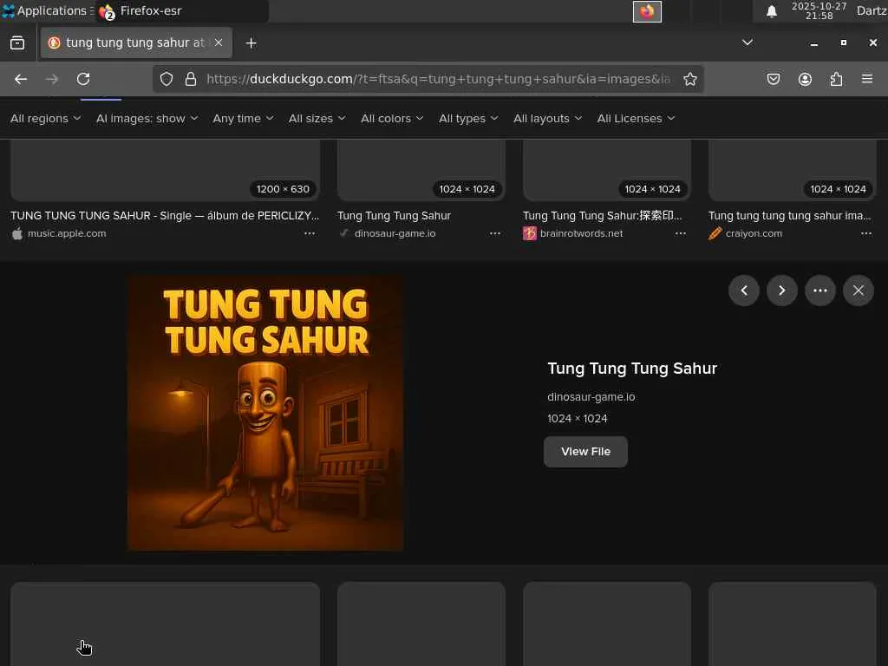Click the clock showing 2025-10-27 21:58
The width and height of the screenshot is (888, 666).
819,10
